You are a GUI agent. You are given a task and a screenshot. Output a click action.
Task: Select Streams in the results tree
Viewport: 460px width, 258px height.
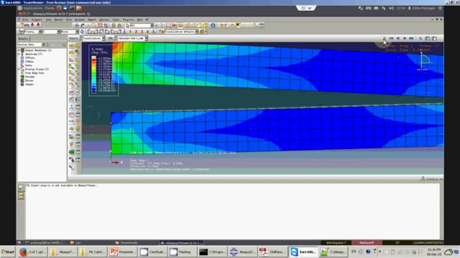(30, 77)
